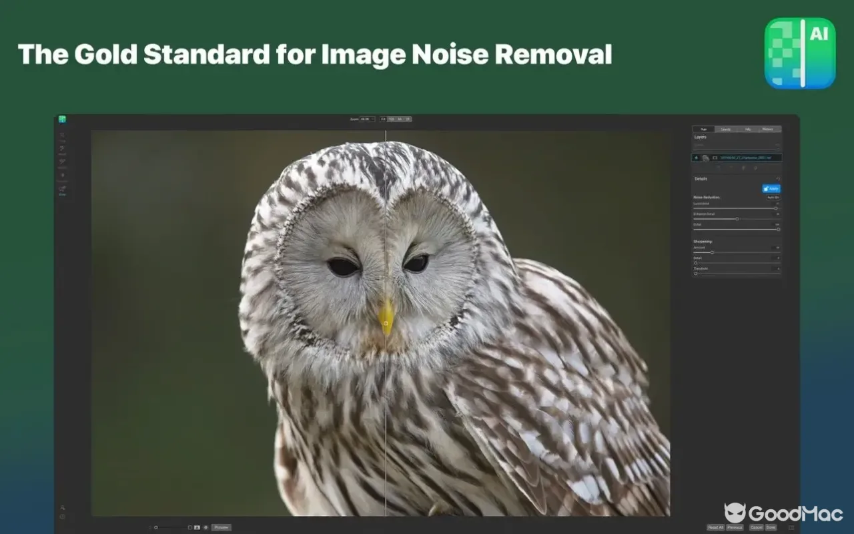Click the panel layout icon right of the bottom buttons
This screenshot has height=534, width=854.
point(791,527)
